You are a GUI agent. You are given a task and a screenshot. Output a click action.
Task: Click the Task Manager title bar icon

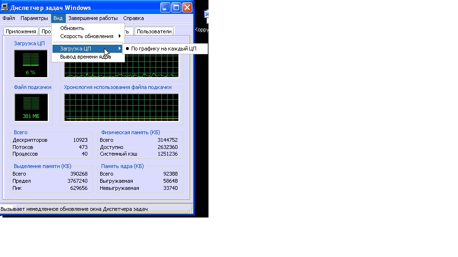[5, 8]
